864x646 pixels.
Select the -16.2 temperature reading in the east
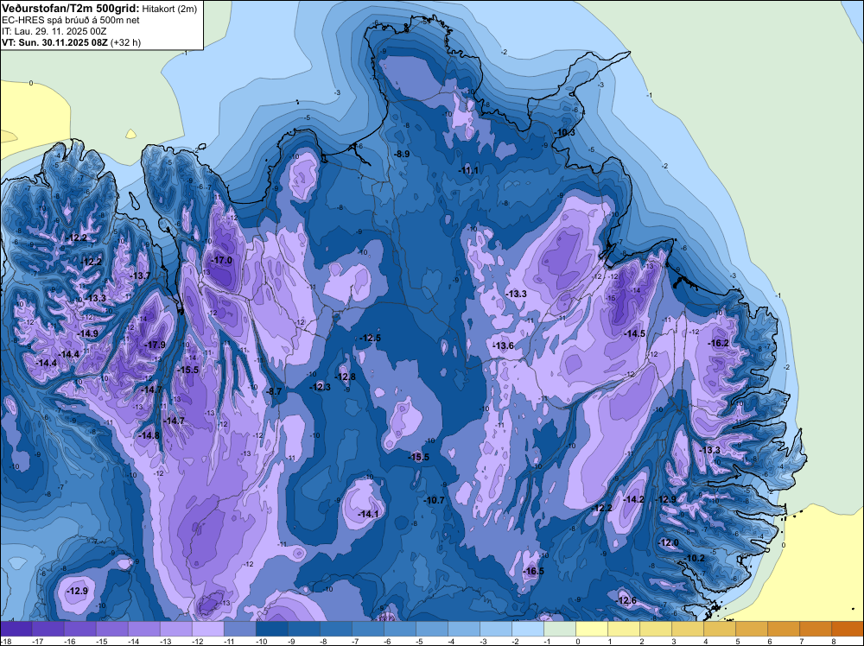coord(719,343)
